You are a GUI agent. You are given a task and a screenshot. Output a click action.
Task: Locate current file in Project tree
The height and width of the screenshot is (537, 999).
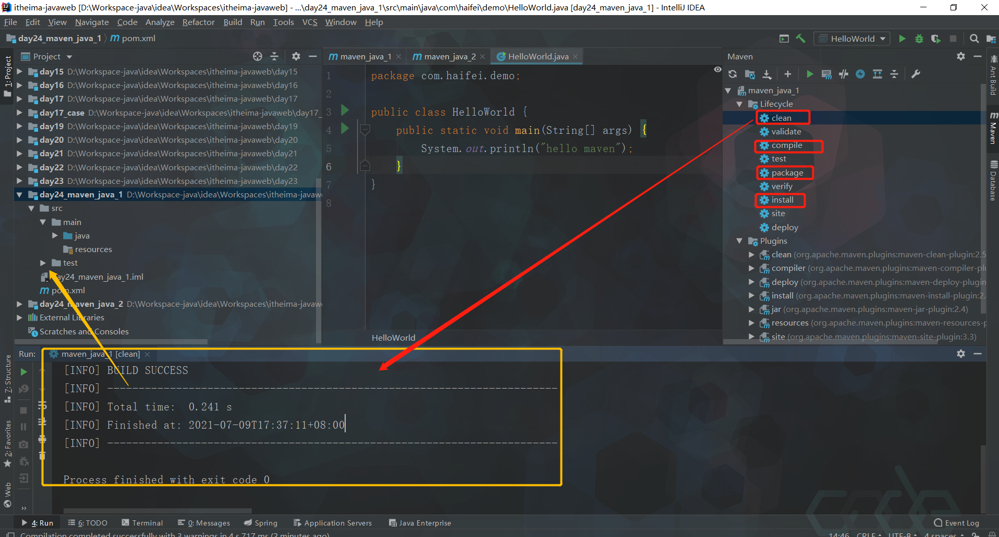[x=258, y=56]
